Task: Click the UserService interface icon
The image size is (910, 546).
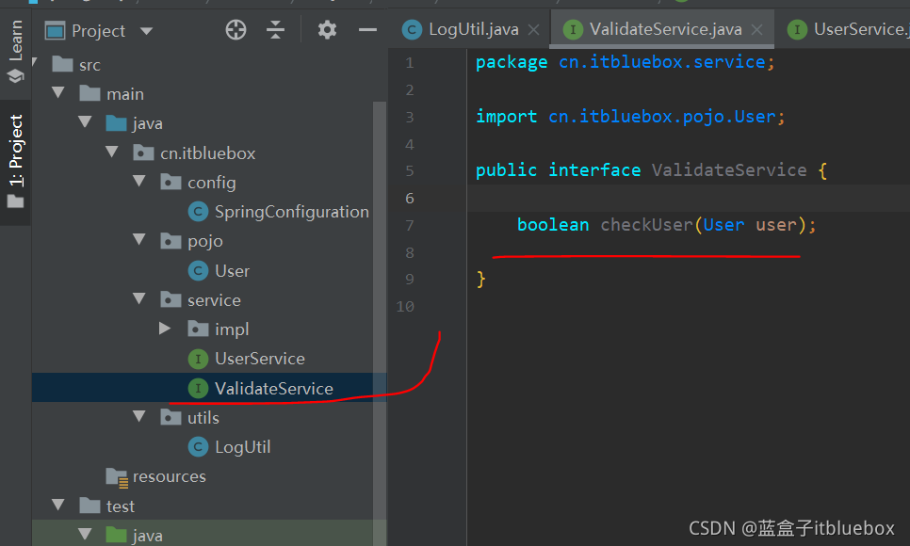Action: (198, 360)
